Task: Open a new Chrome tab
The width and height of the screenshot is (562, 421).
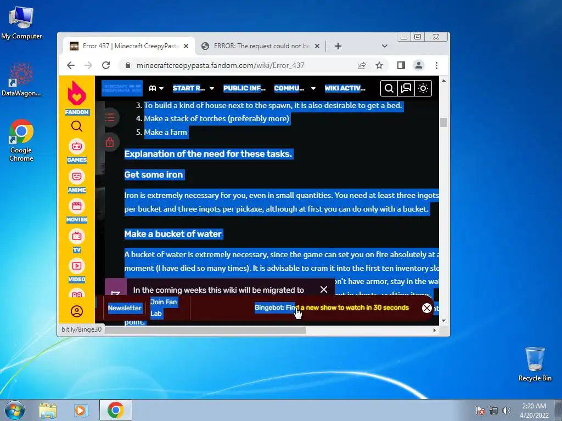Action: [x=338, y=46]
